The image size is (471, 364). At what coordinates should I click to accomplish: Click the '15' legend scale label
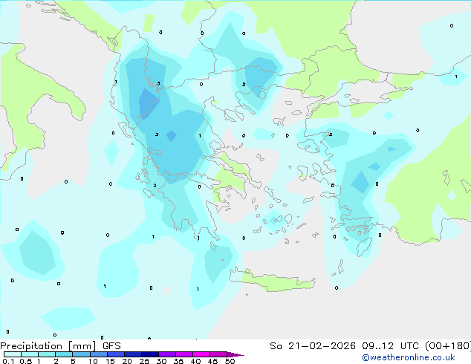110,361
